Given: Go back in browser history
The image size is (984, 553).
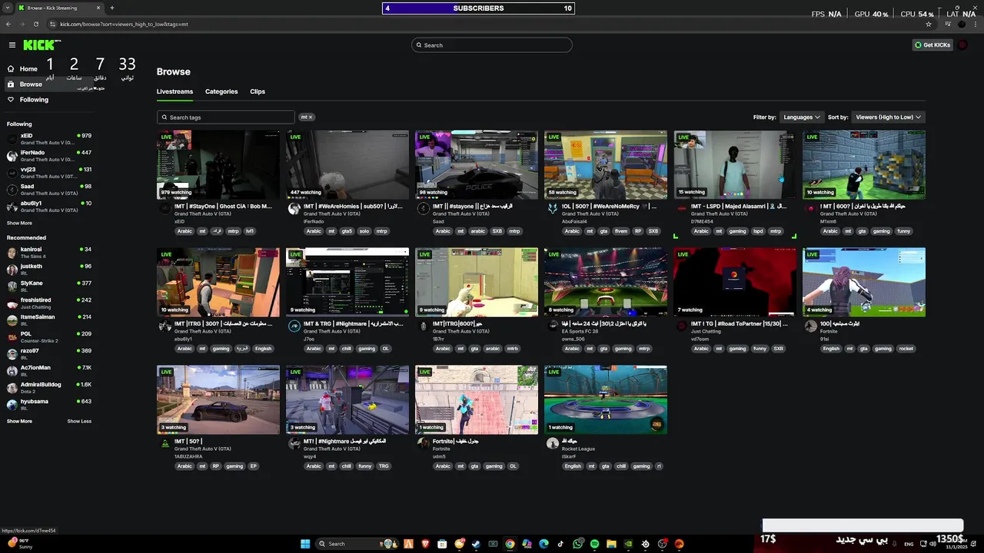Looking at the screenshot, I should pyautogui.click(x=8, y=24).
